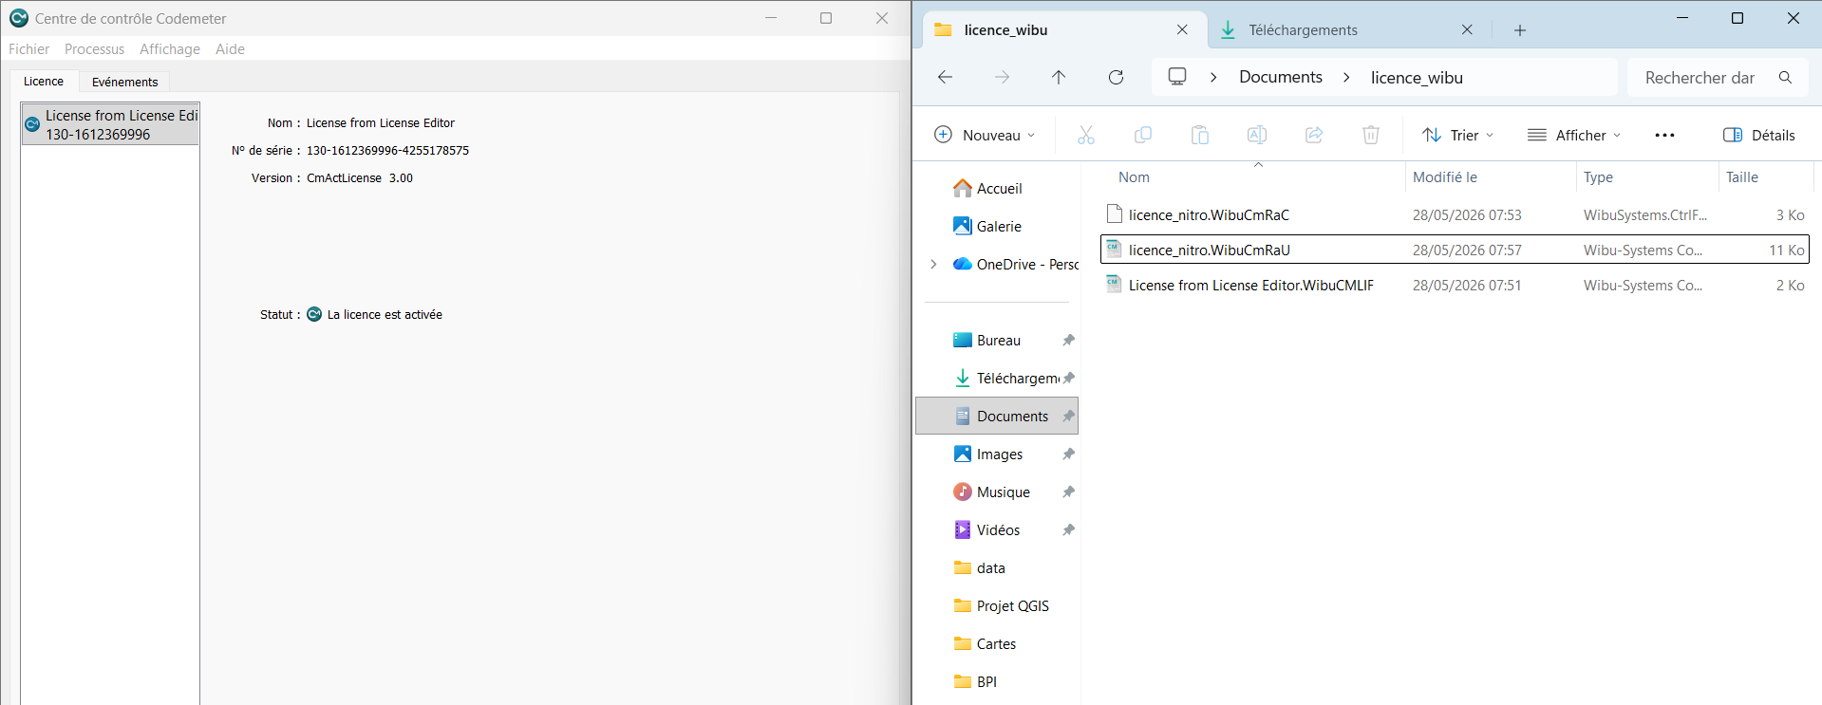Open the Cartes folder in navigation pane
Viewport: 1822px width, 705px height.
pyautogui.click(x=985, y=643)
